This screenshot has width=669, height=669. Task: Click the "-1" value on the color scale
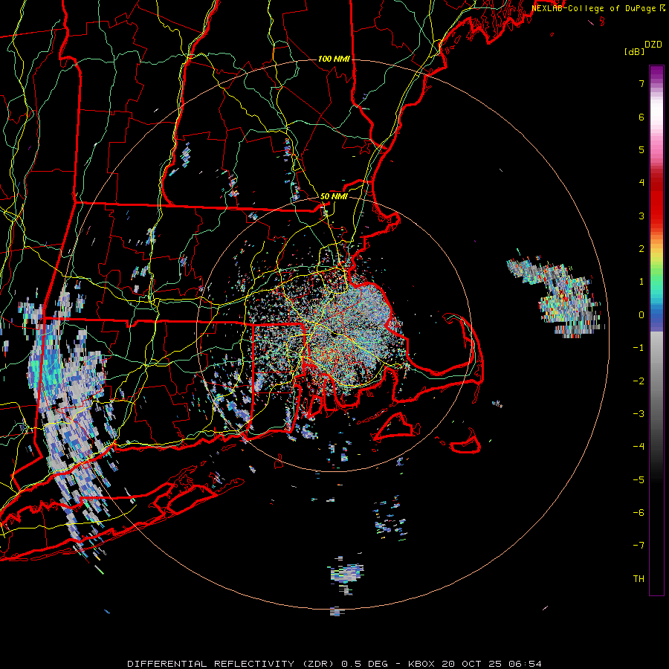639,348
